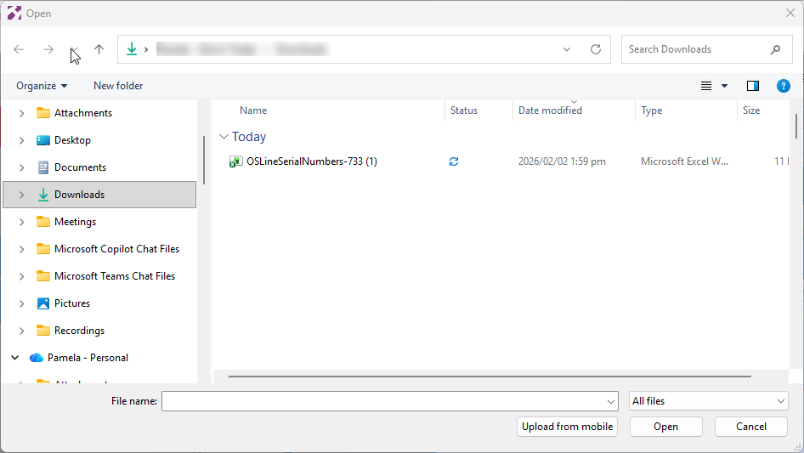Expand the Meetings folder node
804x453 pixels.
click(21, 222)
